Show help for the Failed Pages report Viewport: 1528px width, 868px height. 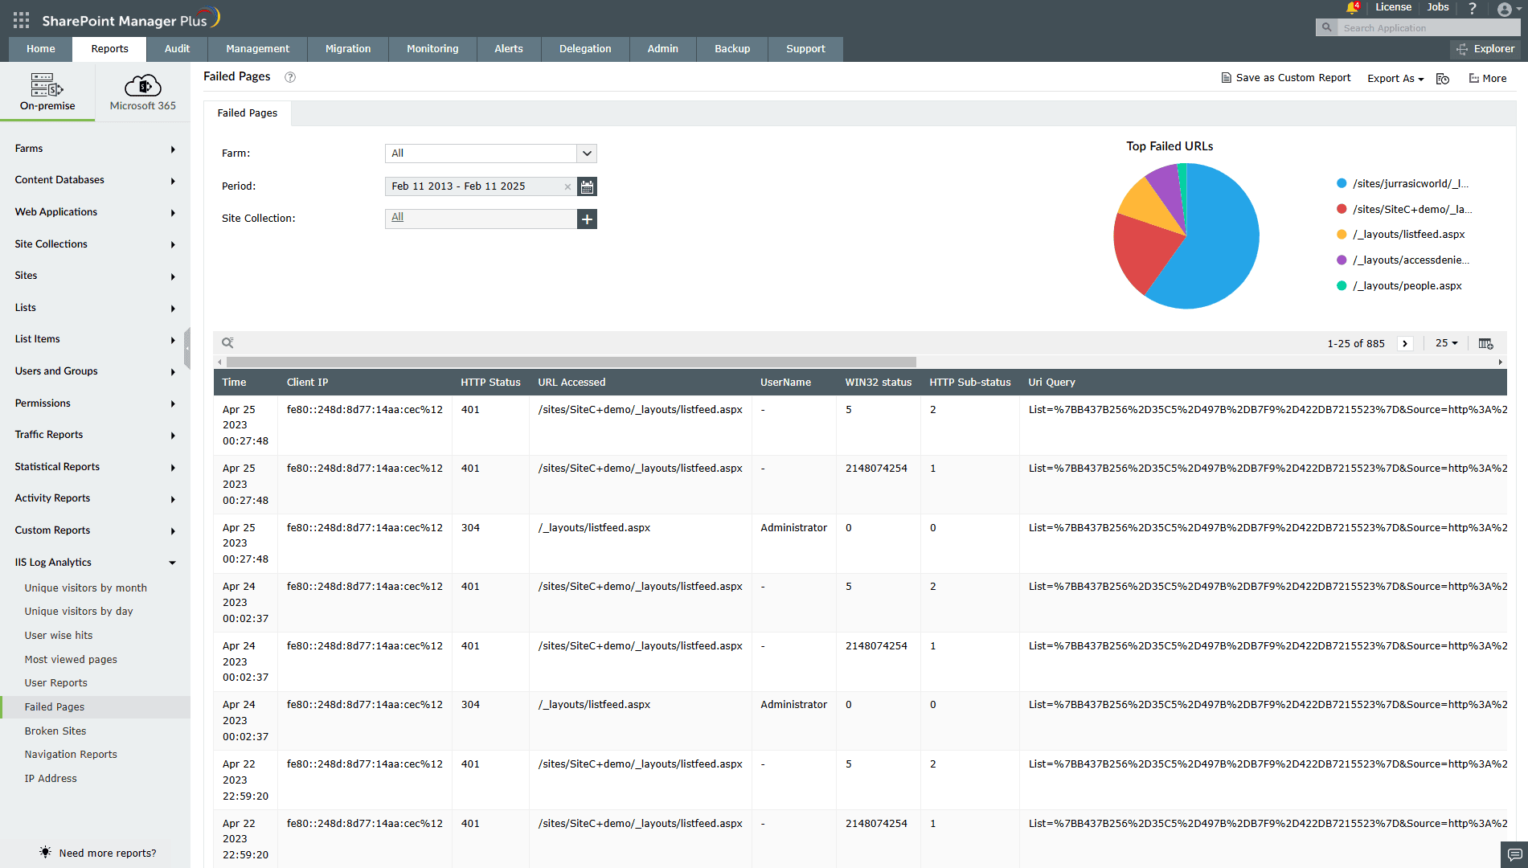290,77
